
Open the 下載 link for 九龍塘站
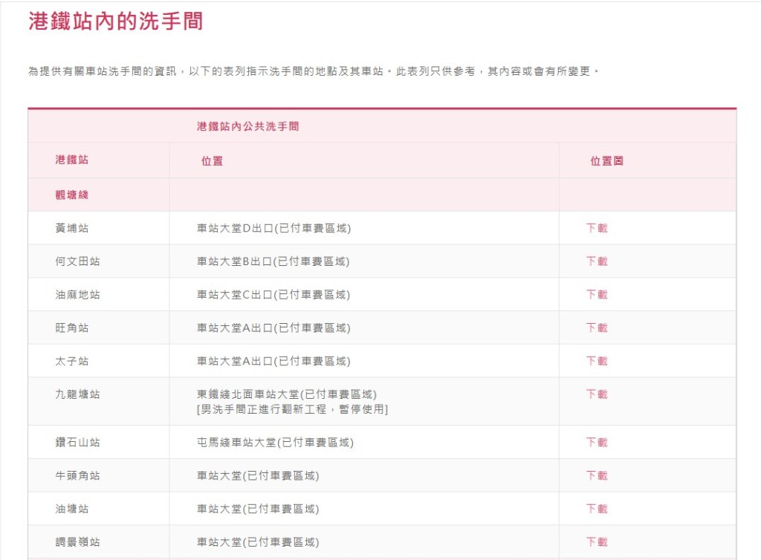tap(597, 394)
